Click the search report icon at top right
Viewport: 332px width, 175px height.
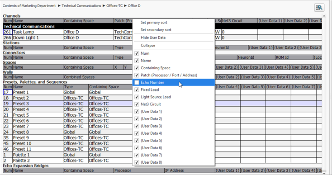pos(319,8)
